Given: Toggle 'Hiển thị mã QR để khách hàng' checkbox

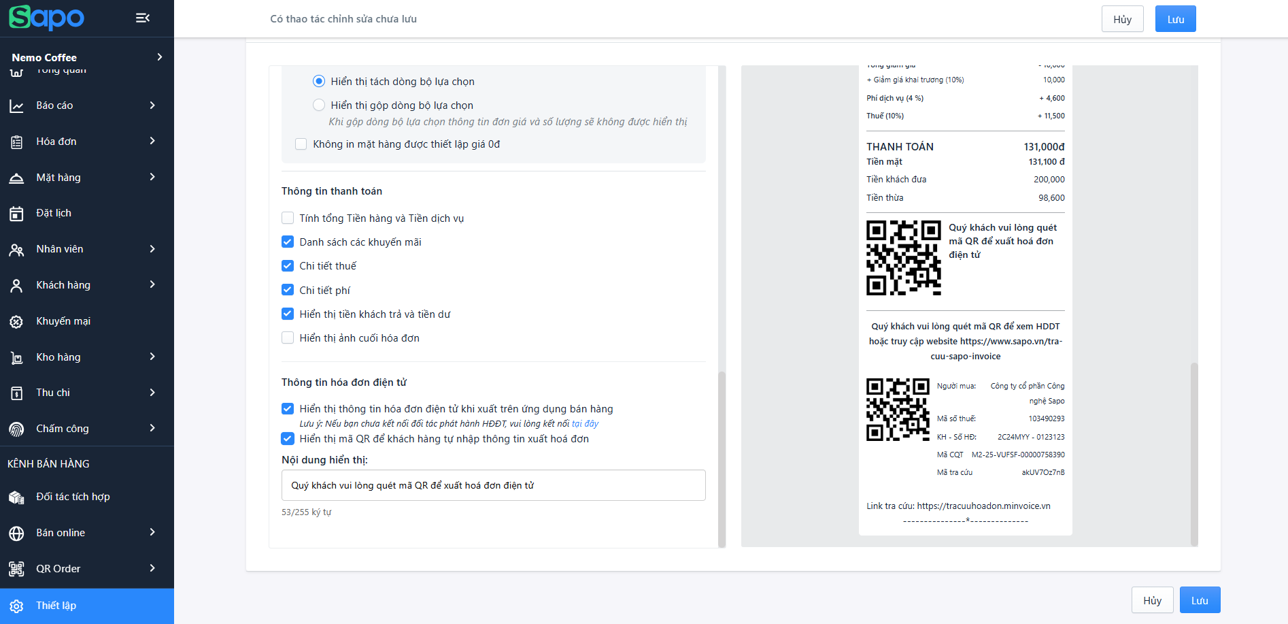Looking at the screenshot, I should [288, 438].
